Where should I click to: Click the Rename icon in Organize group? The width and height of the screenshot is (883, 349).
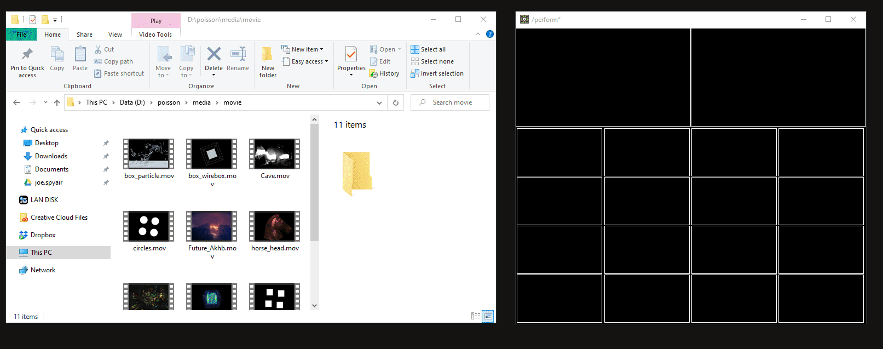238,55
